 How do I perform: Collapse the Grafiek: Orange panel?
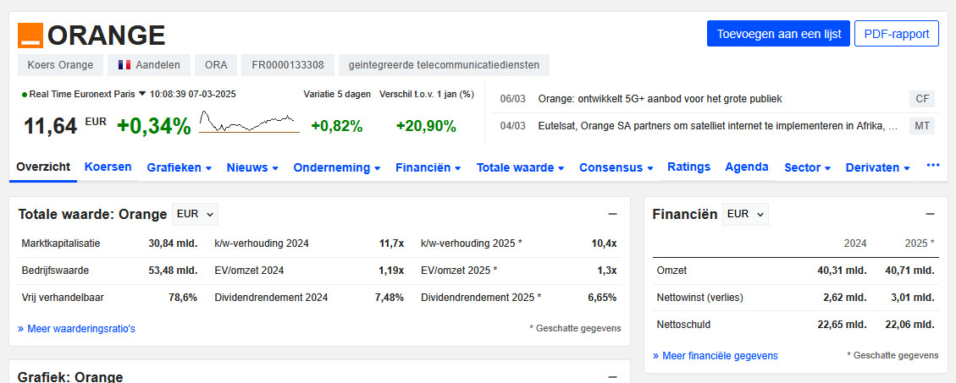click(613, 377)
